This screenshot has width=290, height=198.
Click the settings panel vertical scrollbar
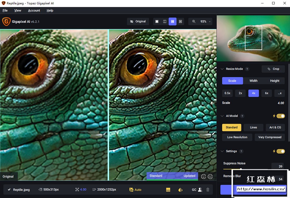coord(289,103)
